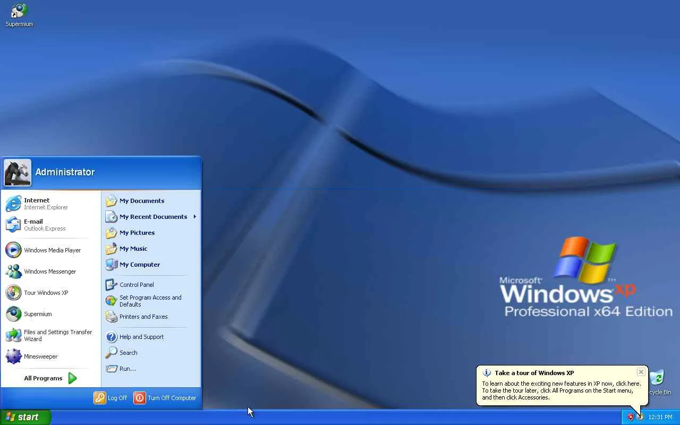Open the Recycle Bin on the desktop
This screenshot has height=425, width=680.
[658, 382]
